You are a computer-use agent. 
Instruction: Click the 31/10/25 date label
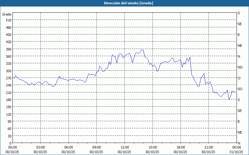[237, 152]
